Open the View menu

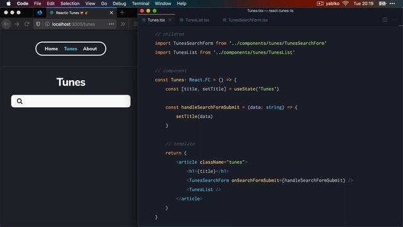(90, 3)
